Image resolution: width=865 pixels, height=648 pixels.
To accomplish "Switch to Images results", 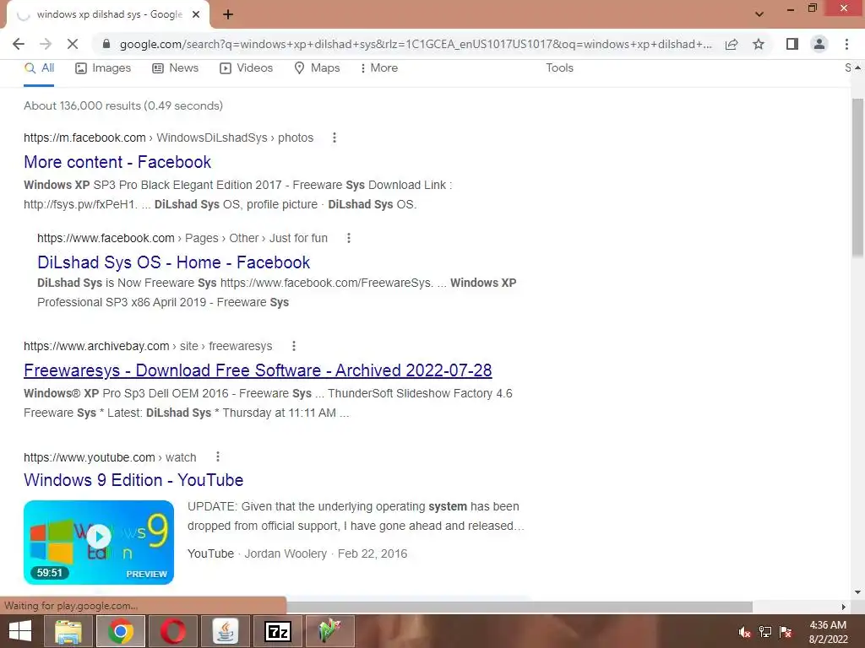I will 103,67.
